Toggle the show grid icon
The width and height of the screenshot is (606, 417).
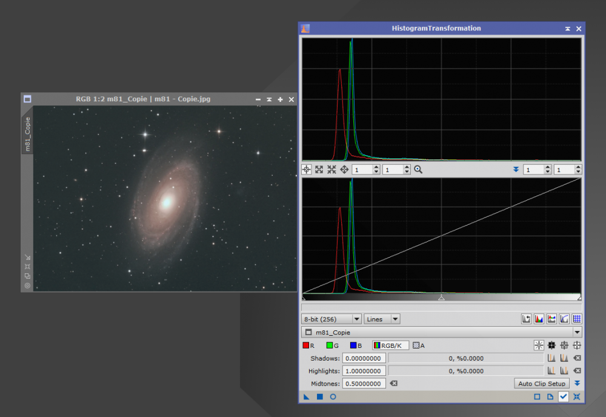click(x=577, y=319)
